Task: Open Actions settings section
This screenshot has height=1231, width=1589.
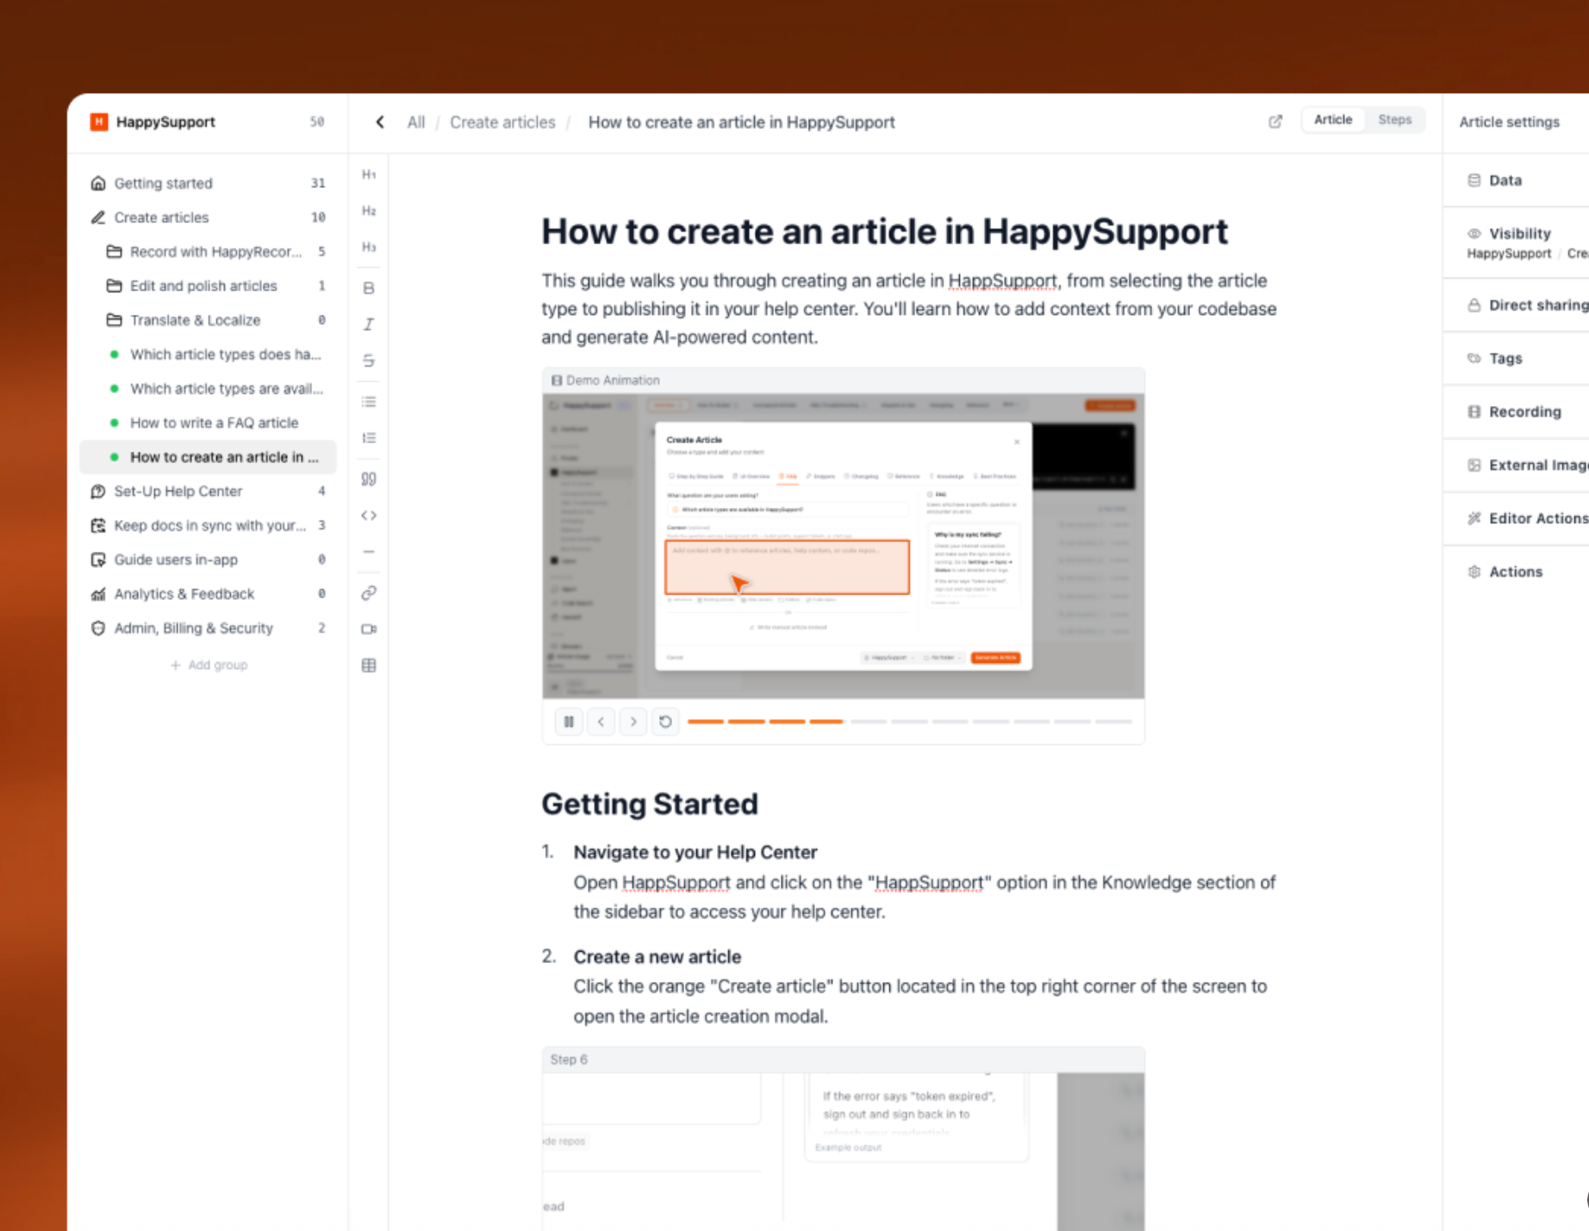Action: 1516,572
